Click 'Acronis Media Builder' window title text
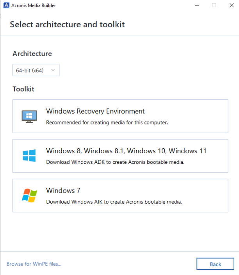This screenshot has height=275, width=239. pyautogui.click(x=34, y=5)
